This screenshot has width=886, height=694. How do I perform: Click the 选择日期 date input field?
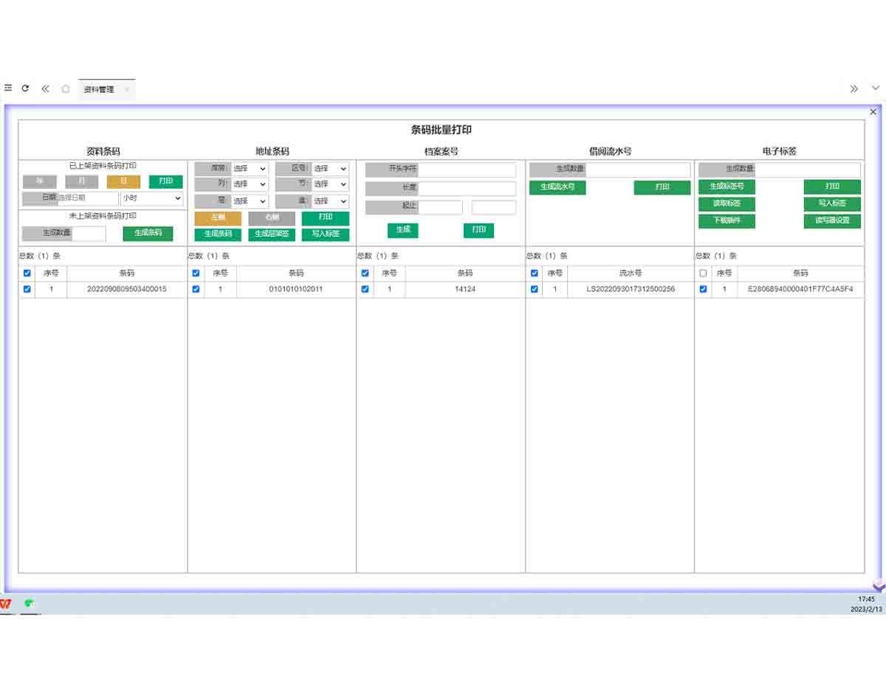click(87, 198)
